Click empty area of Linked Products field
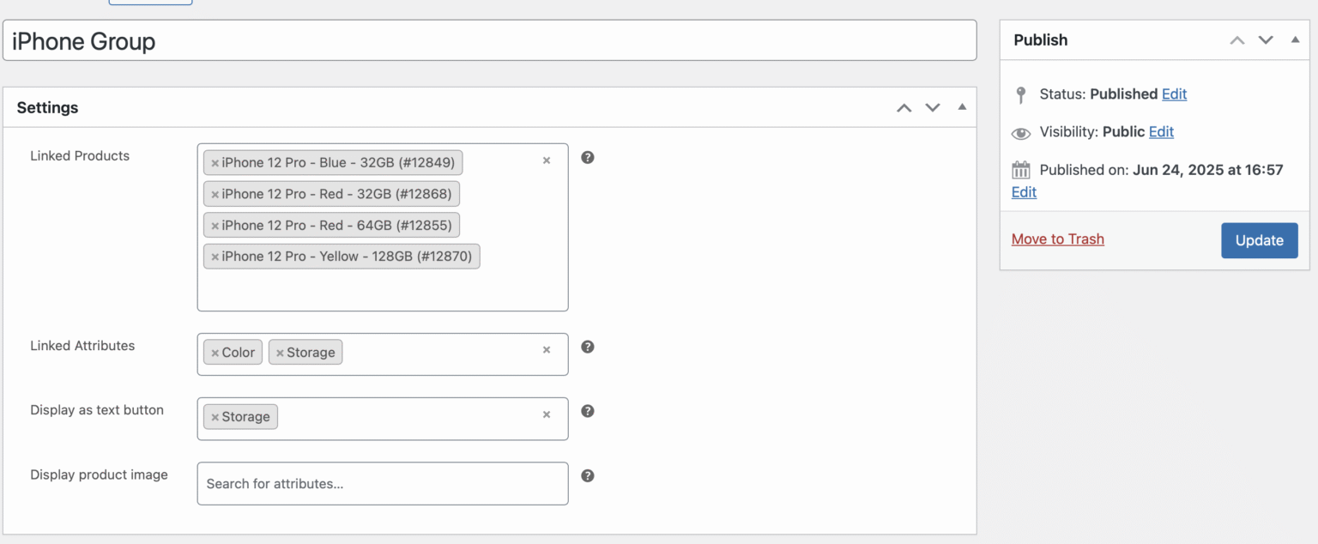 pyautogui.click(x=383, y=290)
